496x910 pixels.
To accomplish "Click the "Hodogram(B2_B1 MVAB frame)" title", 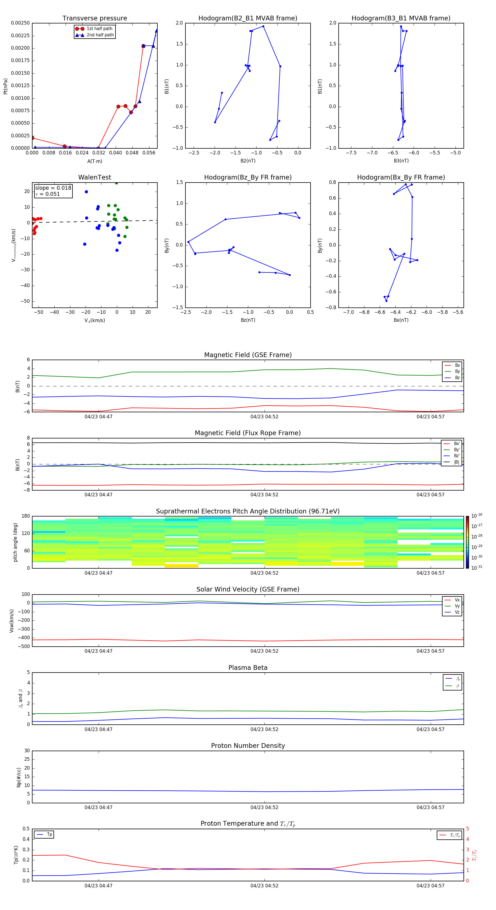I will click(248, 18).
